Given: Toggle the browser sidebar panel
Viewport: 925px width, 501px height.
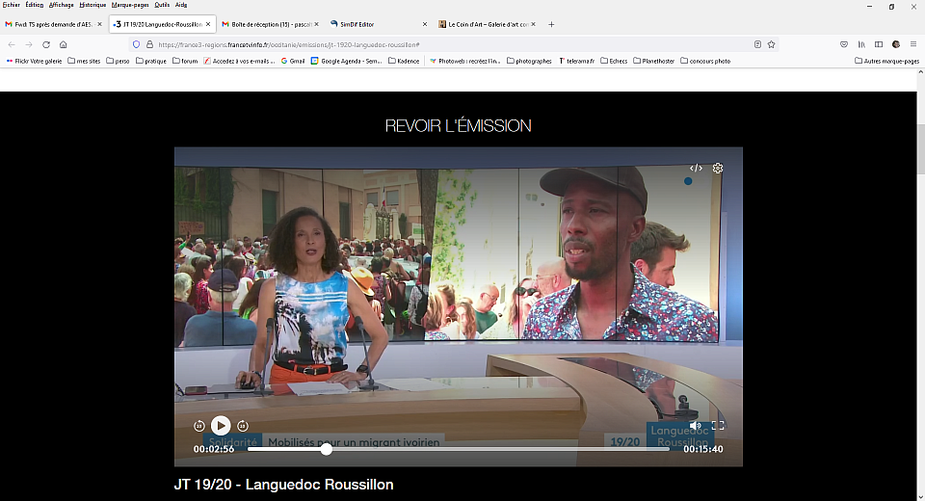Looking at the screenshot, I should [879, 44].
